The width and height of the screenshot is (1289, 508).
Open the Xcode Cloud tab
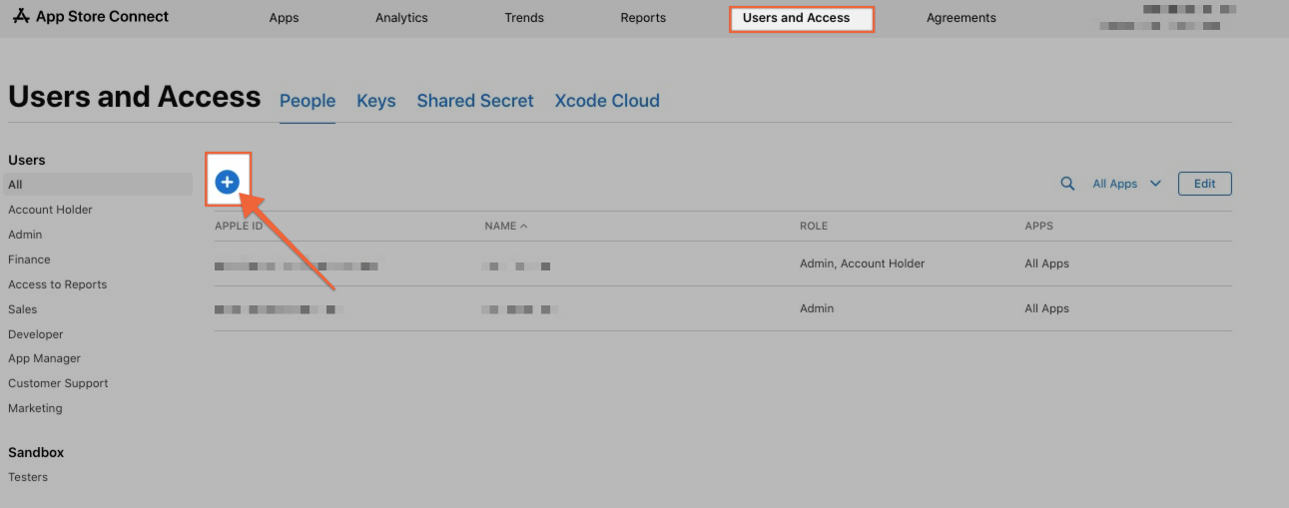607,101
